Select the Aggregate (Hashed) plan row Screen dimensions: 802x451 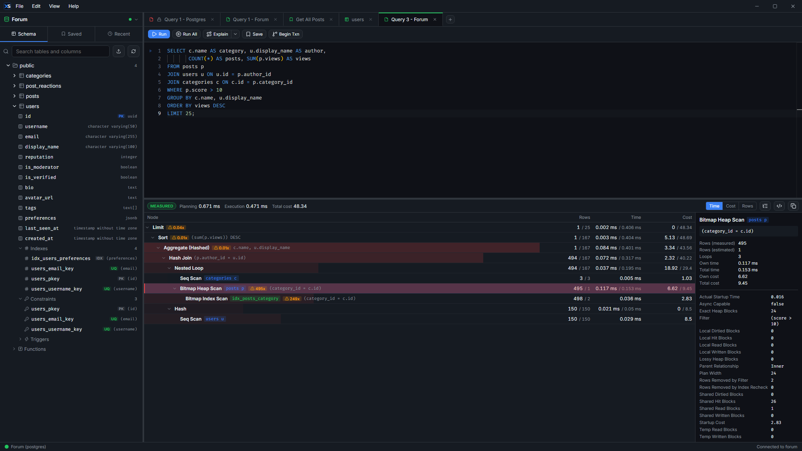click(419, 248)
